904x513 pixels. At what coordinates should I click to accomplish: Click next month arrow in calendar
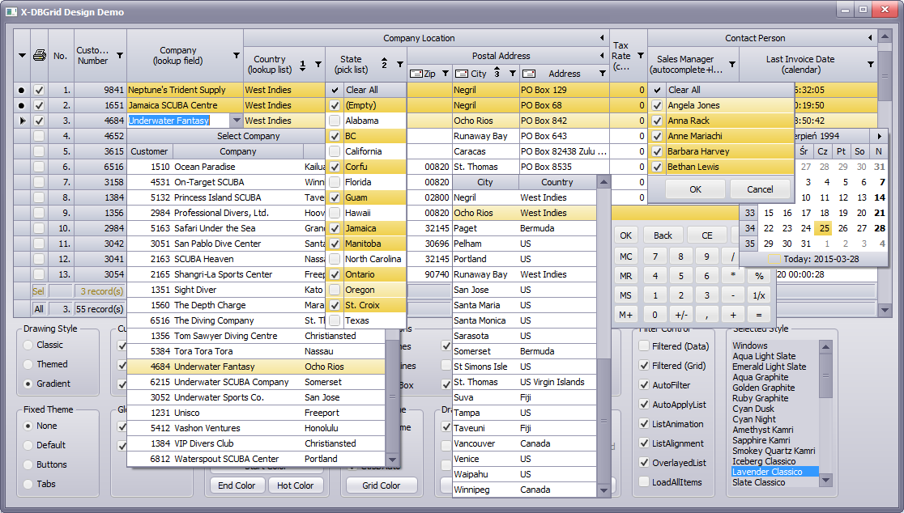(879, 136)
